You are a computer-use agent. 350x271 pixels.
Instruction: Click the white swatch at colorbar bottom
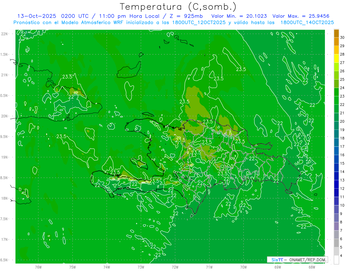(336, 260)
